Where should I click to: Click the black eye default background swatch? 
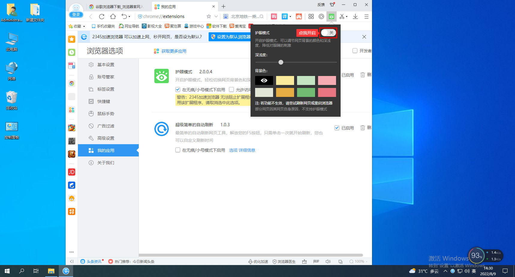[x=264, y=80]
